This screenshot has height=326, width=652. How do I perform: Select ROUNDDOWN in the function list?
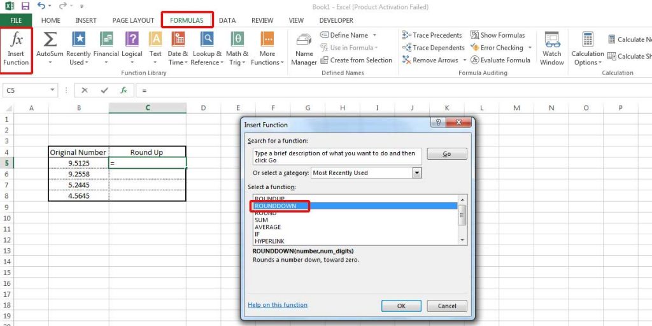(x=355, y=206)
